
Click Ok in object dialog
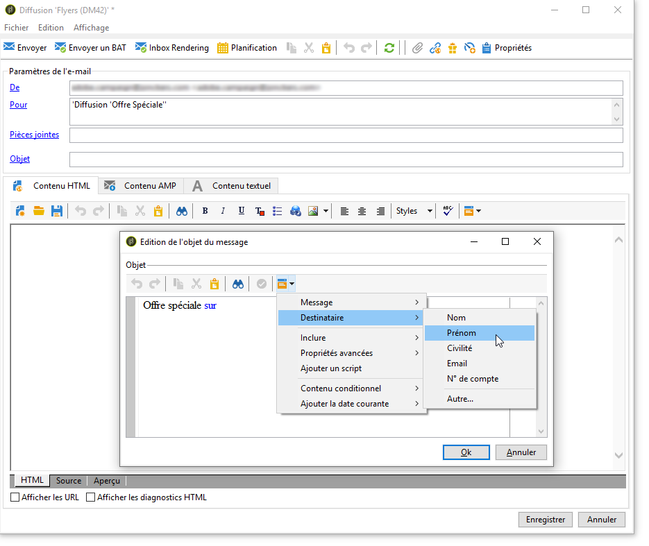click(466, 452)
